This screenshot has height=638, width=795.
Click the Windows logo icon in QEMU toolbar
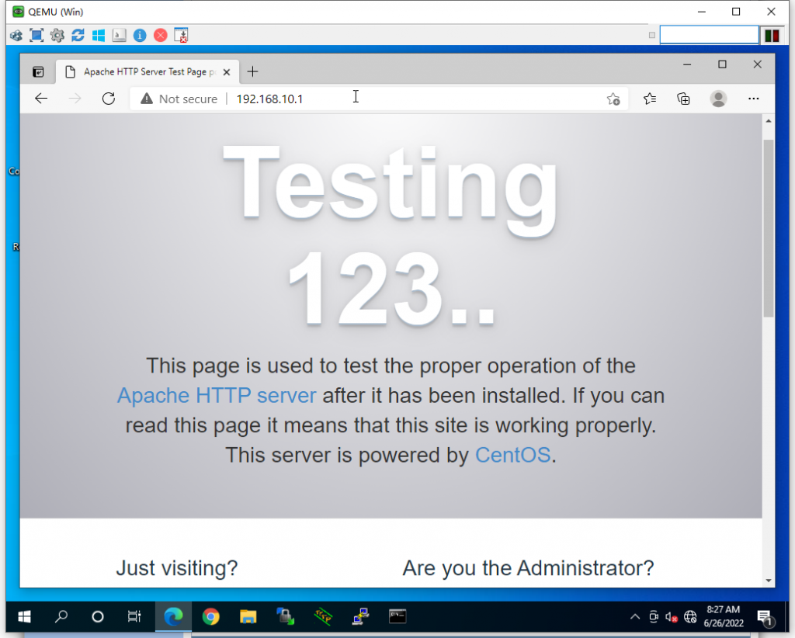[99, 35]
